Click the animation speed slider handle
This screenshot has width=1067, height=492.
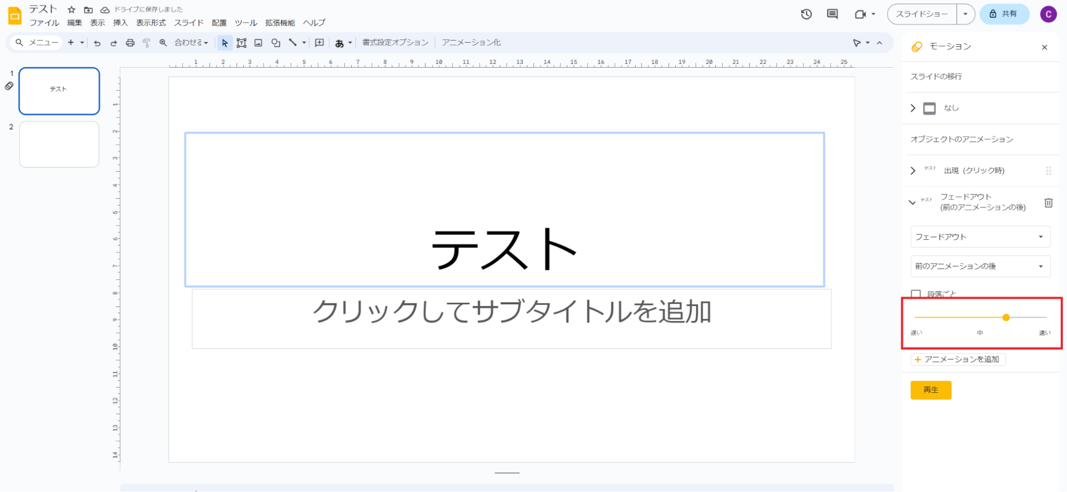1006,317
